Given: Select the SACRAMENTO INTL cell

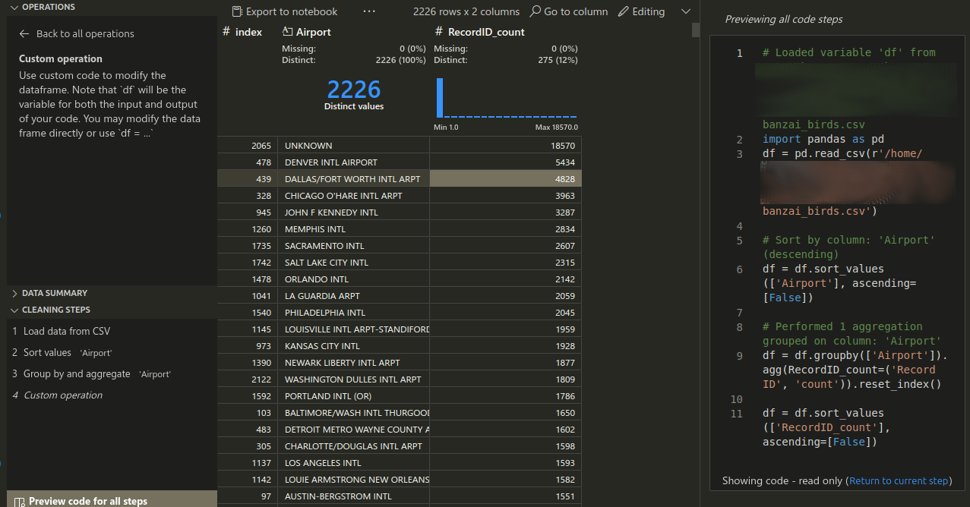Looking at the screenshot, I should [353, 246].
